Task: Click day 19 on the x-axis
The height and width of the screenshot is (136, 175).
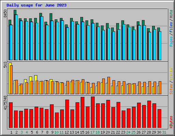Action: coord(103,132)
